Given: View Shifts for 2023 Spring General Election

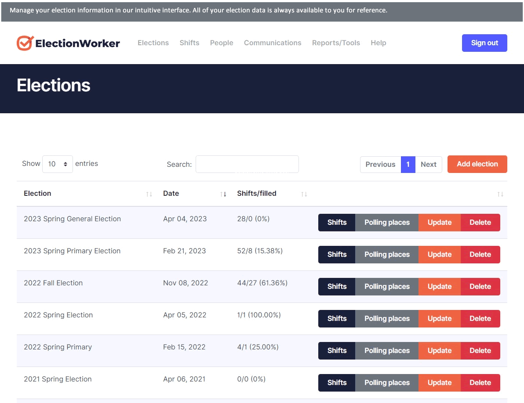Looking at the screenshot, I should pos(337,223).
